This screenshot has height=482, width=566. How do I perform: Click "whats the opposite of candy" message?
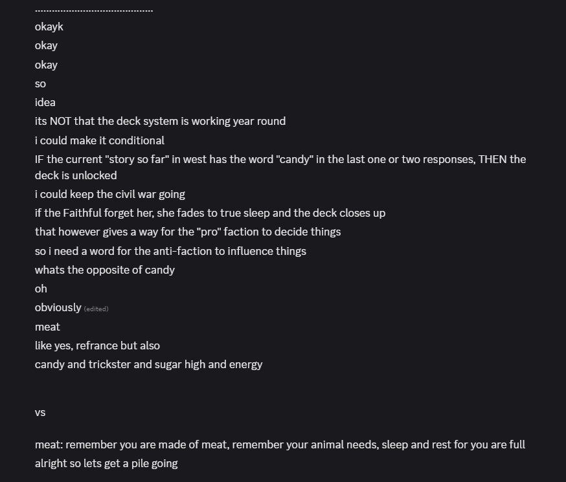105,270
